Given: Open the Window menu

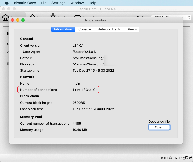Looking at the screenshot, I should point(77,3).
